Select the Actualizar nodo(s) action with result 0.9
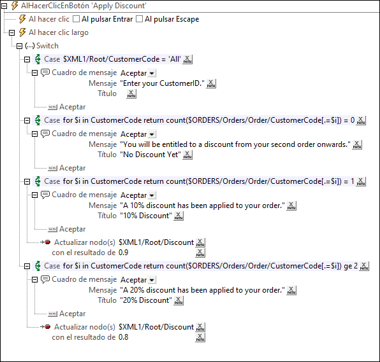 click(x=85, y=242)
